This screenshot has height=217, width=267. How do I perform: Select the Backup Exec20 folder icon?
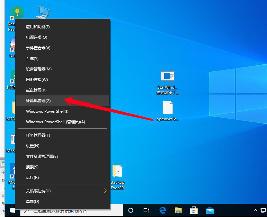(x=118, y=177)
